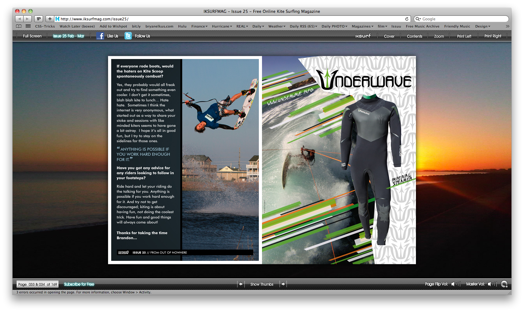
Task: Open the bookmarks book icon
Action: click(19, 26)
